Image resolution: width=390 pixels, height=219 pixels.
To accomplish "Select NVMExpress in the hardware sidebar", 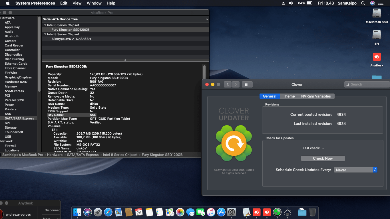I will (x=14, y=91).
